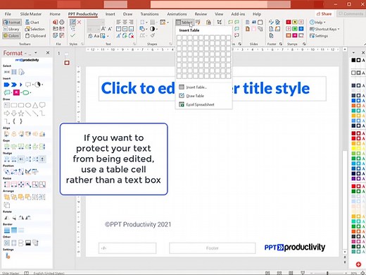The width and height of the screenshot is (366, 275).
Task: Click the PDF export icon in File group
Action: click(55, 23)
